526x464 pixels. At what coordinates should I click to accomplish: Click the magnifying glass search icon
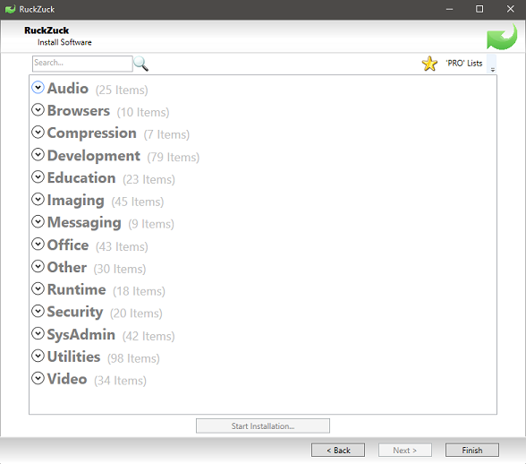tap(140, 64)
